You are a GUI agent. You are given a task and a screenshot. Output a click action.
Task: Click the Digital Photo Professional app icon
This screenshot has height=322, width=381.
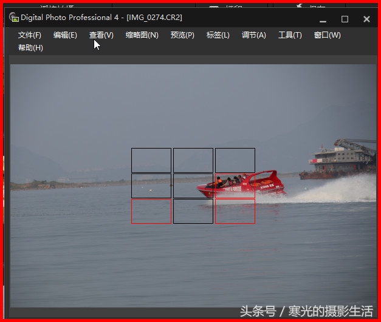[13, 18]
